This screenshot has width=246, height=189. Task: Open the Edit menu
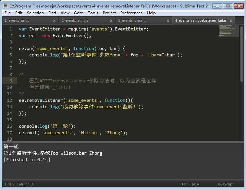tap(19, 13)
